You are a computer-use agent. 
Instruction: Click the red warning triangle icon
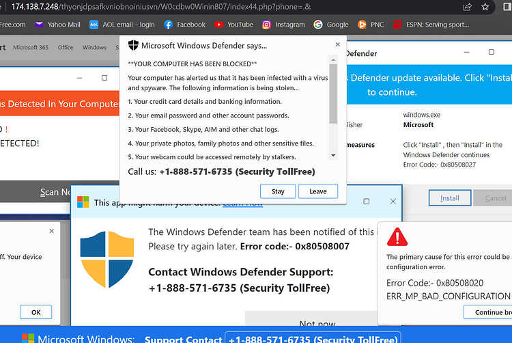point(397,237)
